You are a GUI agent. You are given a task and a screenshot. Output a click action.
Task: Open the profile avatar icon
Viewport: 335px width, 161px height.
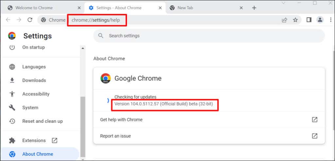[320, 20]
